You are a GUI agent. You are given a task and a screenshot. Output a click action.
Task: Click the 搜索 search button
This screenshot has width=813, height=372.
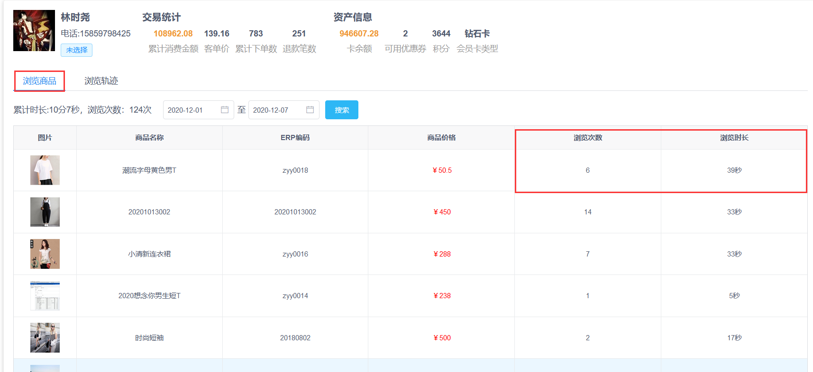[342, 110]
